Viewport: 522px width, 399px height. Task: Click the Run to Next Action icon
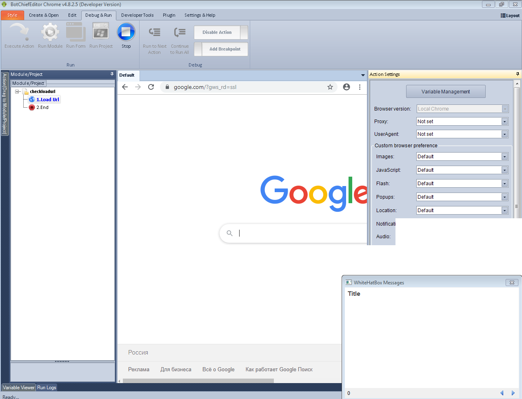point(155,32)
